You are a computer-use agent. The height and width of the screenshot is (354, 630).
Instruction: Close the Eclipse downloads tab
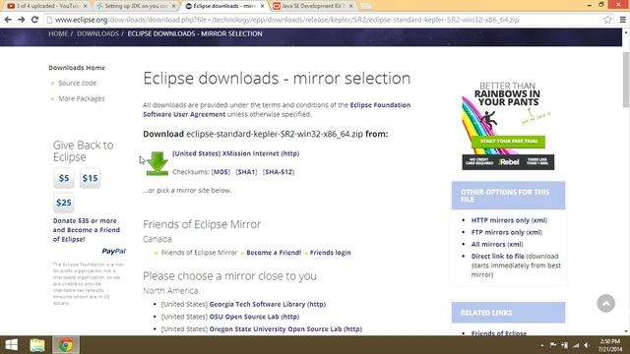263,6
